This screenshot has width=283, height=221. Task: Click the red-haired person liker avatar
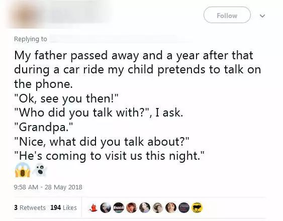(132, 207)
